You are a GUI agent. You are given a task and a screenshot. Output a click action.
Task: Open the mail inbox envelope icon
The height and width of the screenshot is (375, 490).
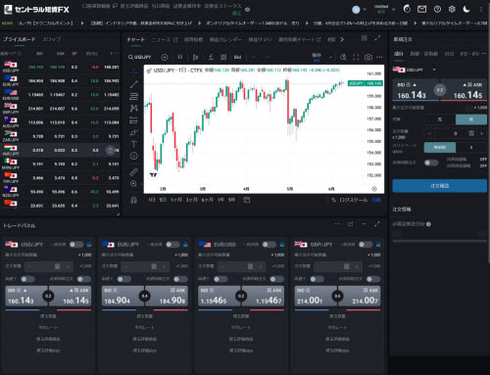[422, 9]
